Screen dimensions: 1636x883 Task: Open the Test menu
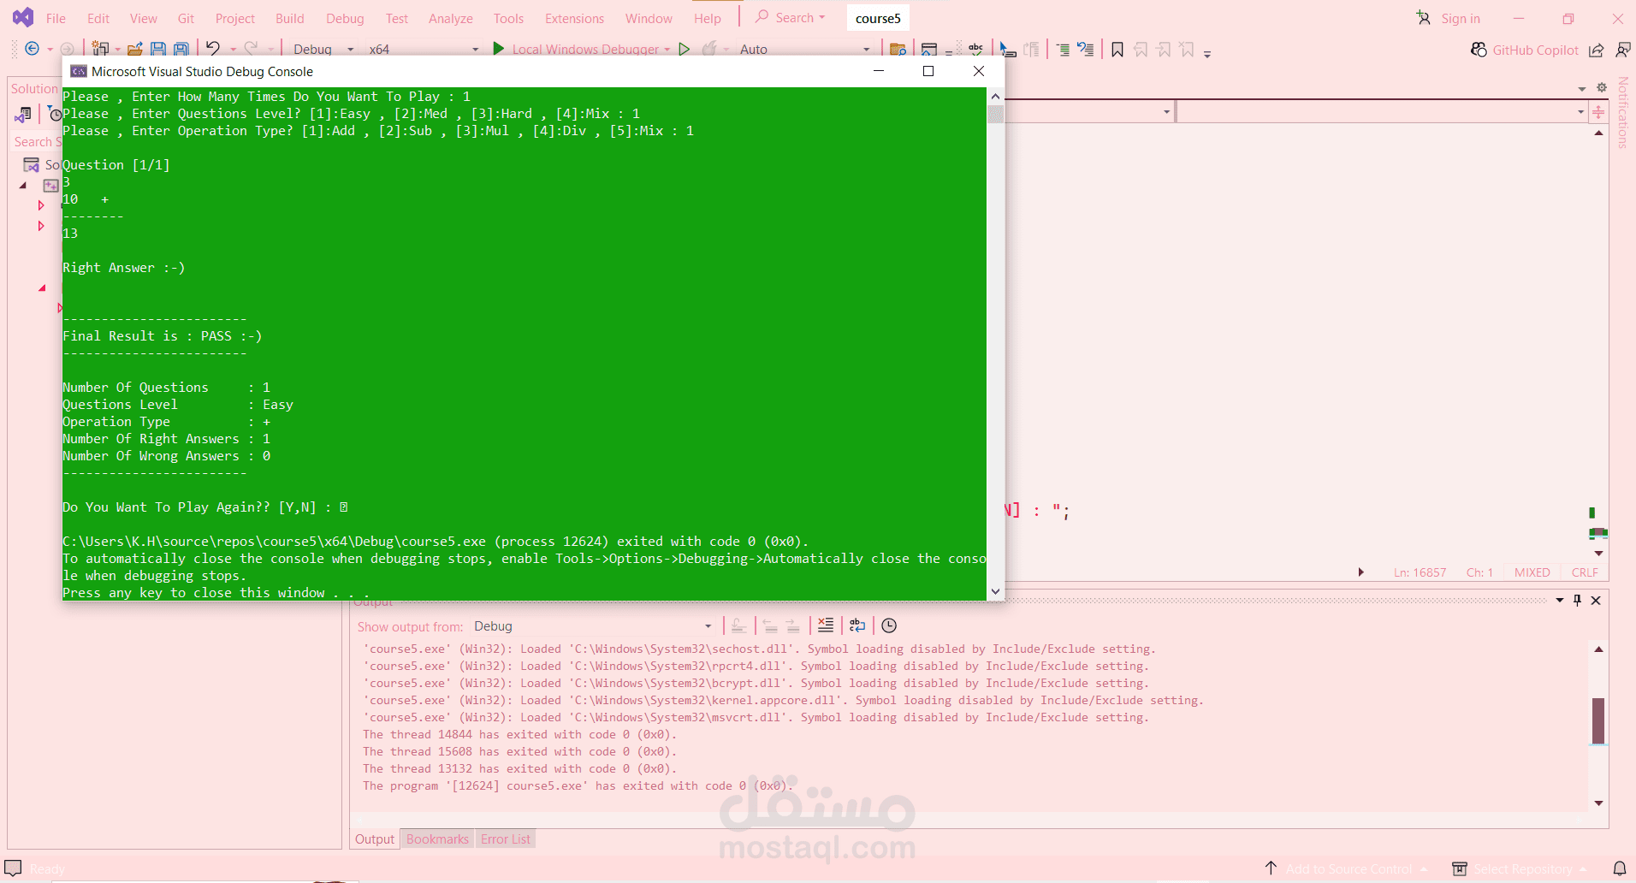coord(396,18)
